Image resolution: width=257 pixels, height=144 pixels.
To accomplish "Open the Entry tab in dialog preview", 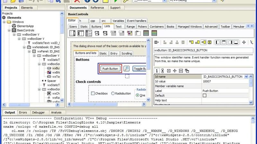I will (x=114, y=53).
